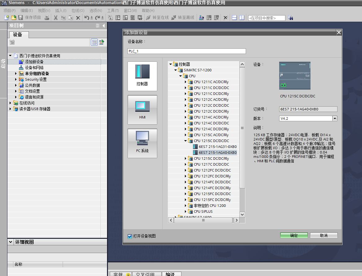Image resolution: width=362 pixels, height=276 pixels.
Task: Open the 工具(T) menu
Action: click(113, 11)
